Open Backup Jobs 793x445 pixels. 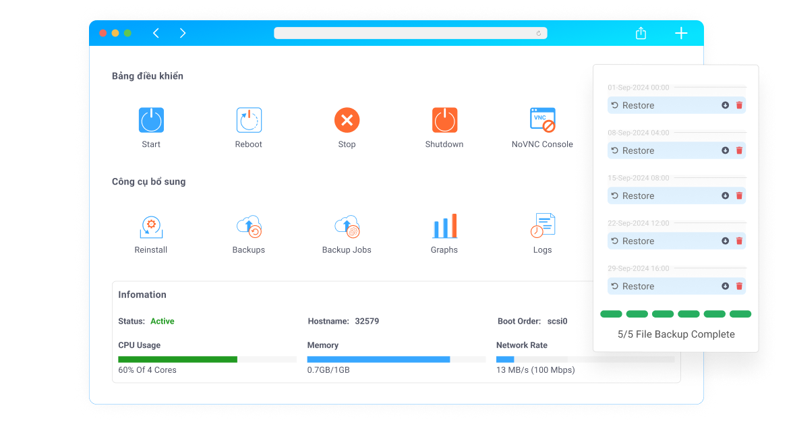[x=347, y=226]
